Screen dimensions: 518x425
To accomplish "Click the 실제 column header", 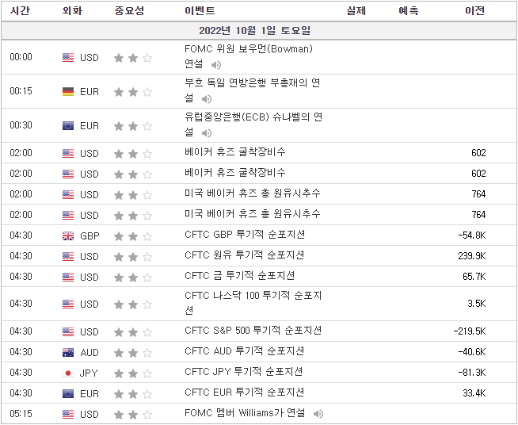I will click(x=356, y=10).
